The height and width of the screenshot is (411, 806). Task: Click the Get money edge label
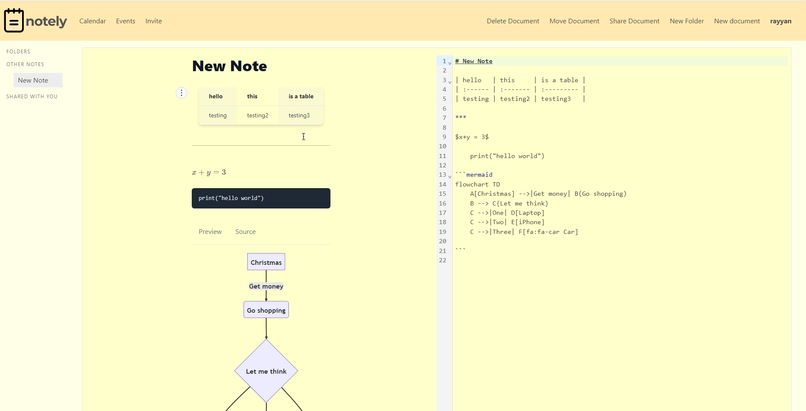pos(266,286)
